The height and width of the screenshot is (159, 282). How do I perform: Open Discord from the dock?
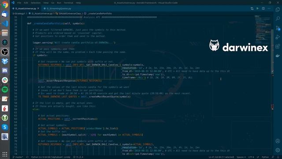tap(5, 71)
